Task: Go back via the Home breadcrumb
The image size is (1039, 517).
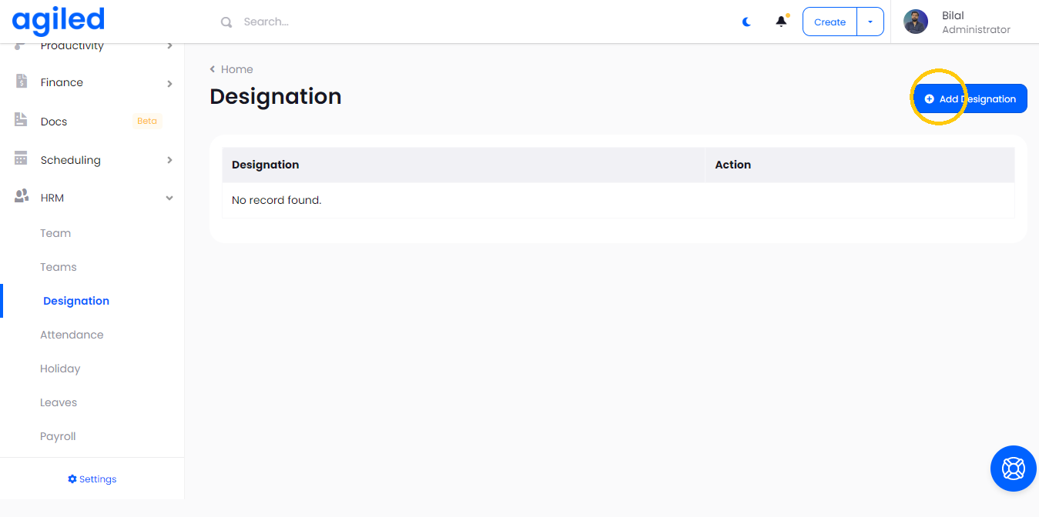Action: 236,69
